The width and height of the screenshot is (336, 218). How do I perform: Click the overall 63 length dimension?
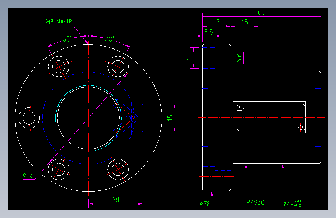click(x=262, y=12)
